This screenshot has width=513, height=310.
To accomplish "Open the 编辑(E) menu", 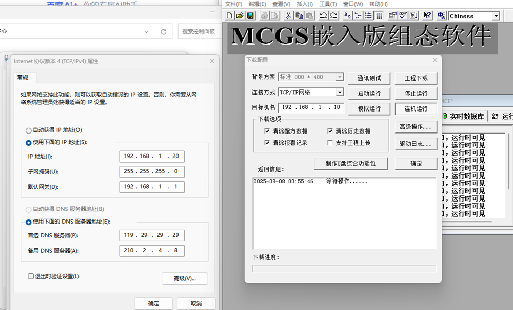I will coord(257,4).
